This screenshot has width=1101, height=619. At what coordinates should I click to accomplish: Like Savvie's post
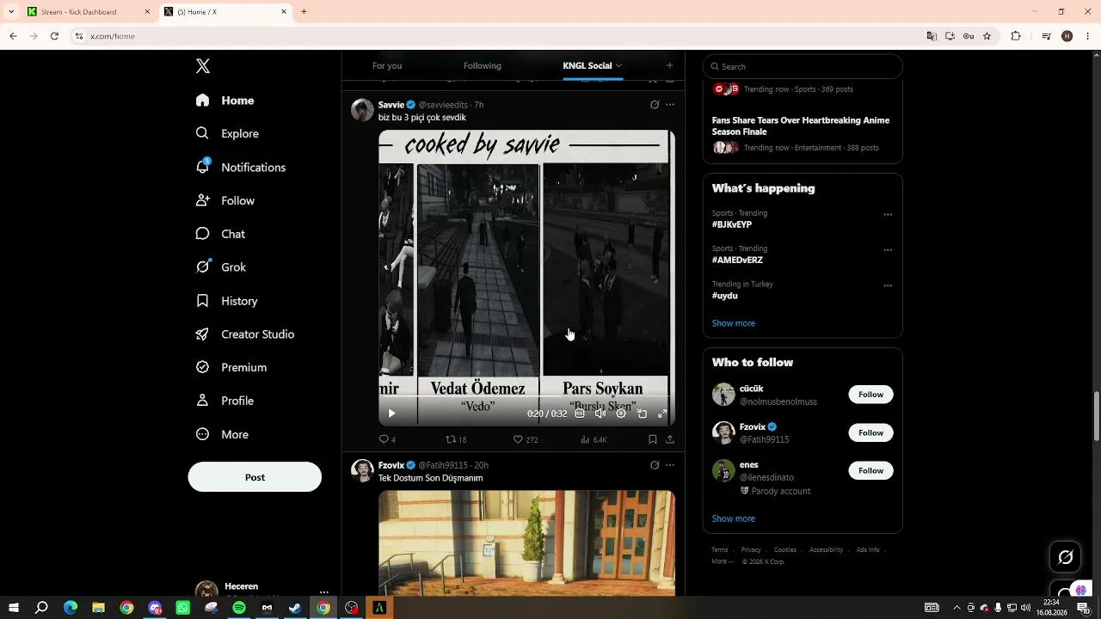(526, 439)
